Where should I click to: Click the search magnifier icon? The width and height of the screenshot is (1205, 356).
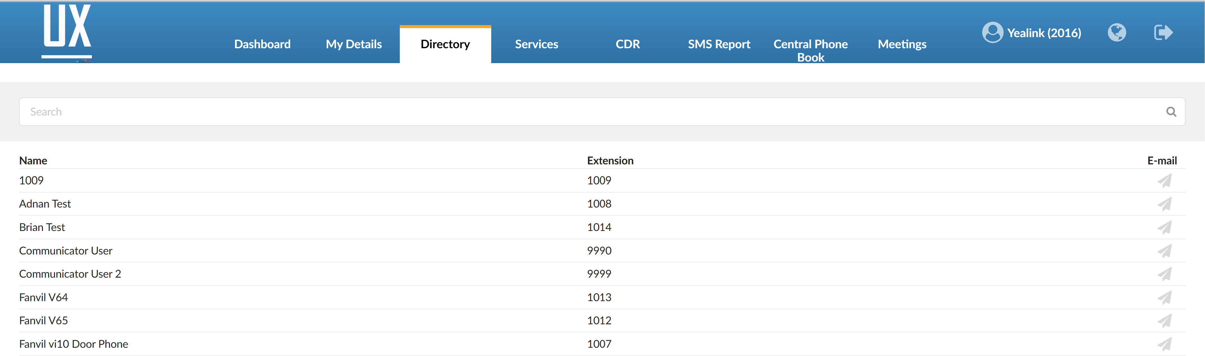tap(1171, 112)
